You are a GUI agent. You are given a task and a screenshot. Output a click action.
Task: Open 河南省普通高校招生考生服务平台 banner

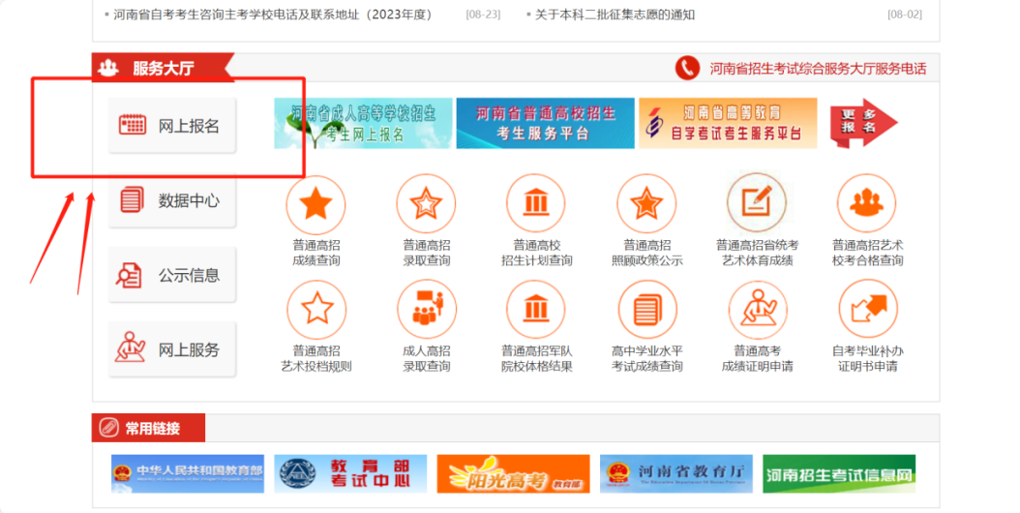(545, 124)
